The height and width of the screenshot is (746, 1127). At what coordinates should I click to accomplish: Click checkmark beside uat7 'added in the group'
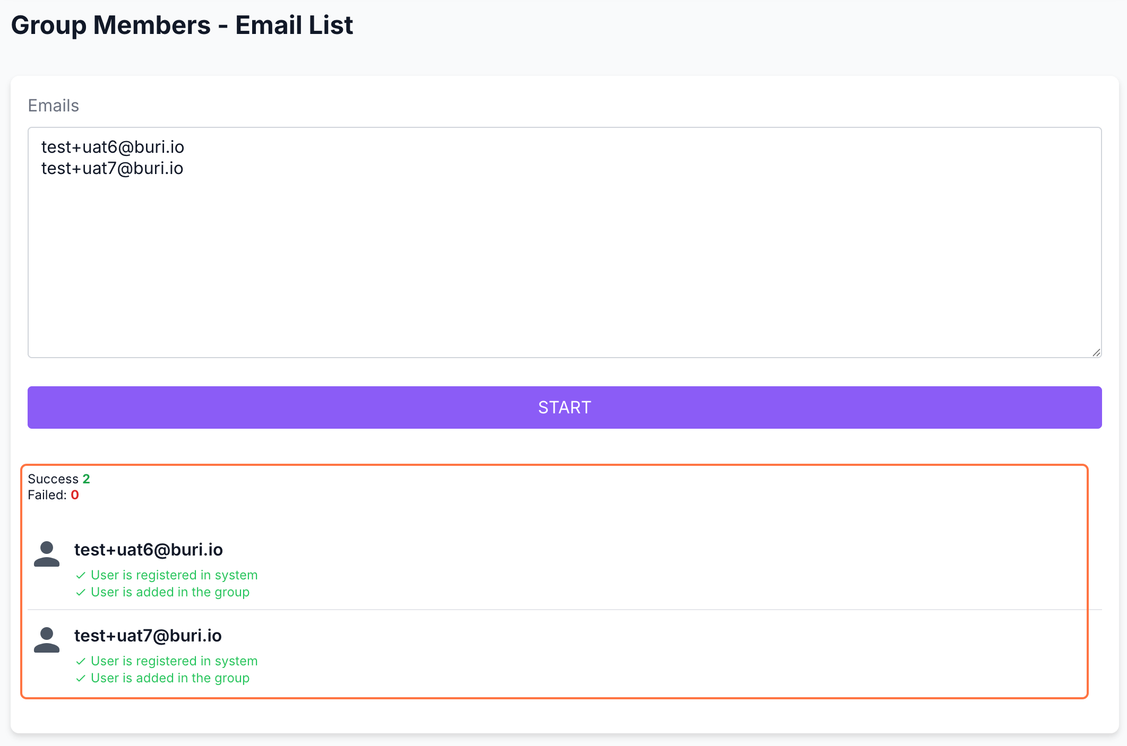click(x=81, y=679)
